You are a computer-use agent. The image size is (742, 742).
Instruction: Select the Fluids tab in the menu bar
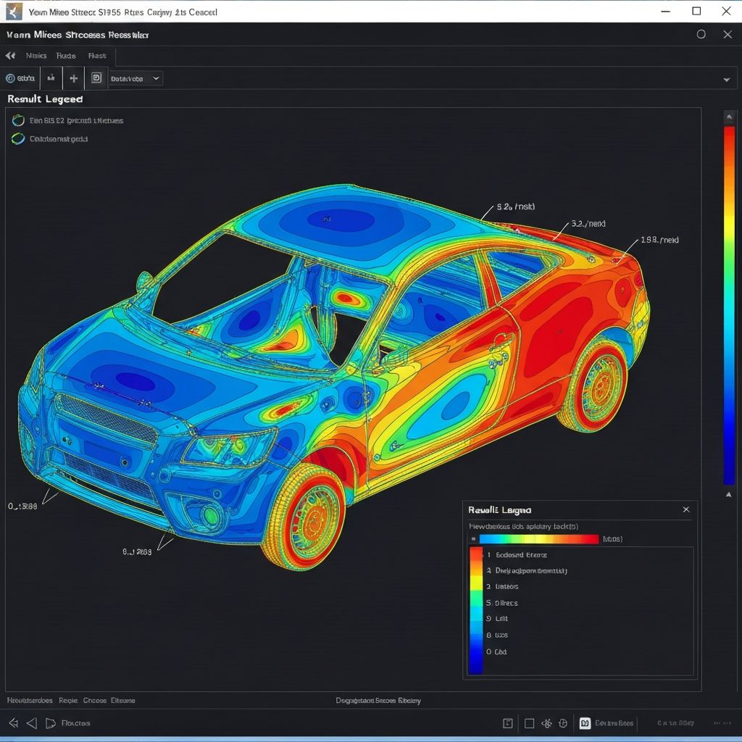[66, 55]
